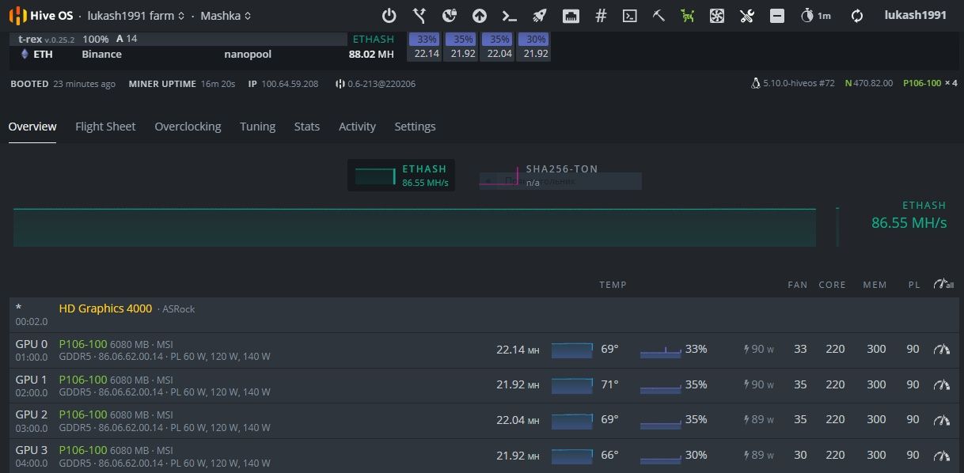Viewport: 964px width, 473px height.
Task: Click the nanopool pool label
Action: tap(248, 55)
